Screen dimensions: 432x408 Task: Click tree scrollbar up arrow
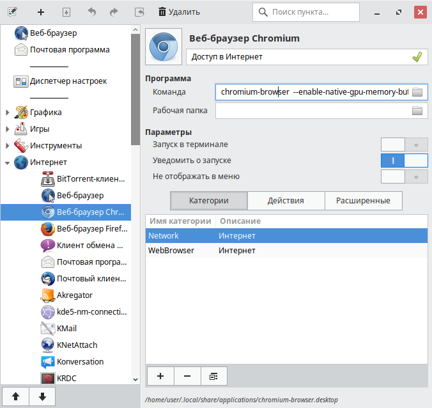pos(135,29)
